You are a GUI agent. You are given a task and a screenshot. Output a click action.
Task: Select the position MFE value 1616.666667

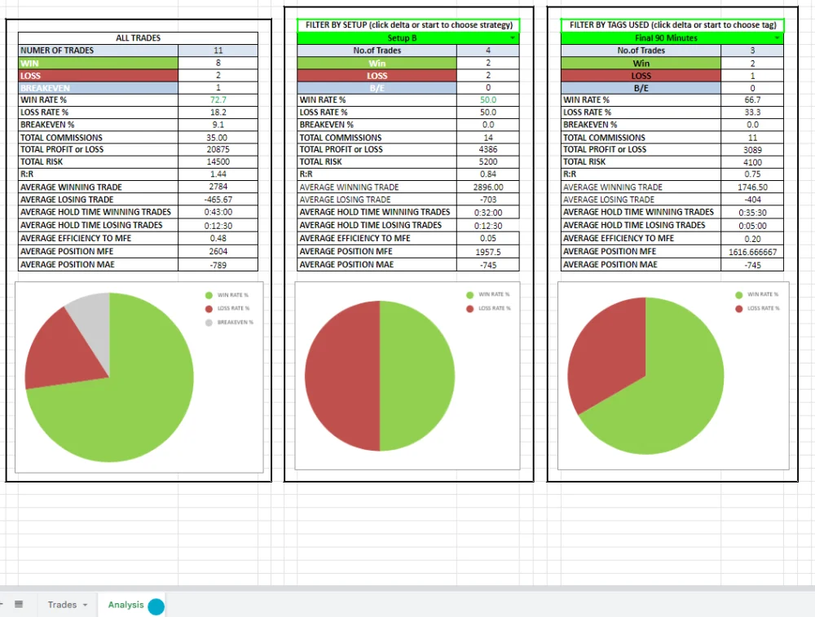752,252
